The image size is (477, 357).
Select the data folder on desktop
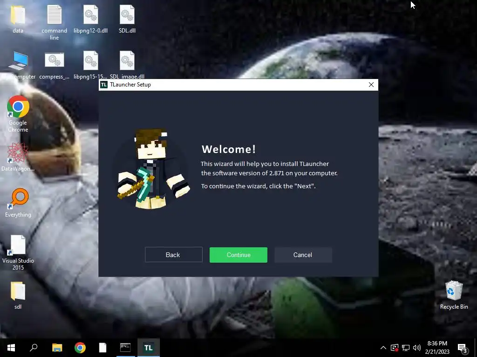click(x=18, y=19)
